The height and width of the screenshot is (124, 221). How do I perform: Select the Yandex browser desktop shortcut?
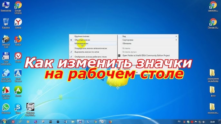18,23
